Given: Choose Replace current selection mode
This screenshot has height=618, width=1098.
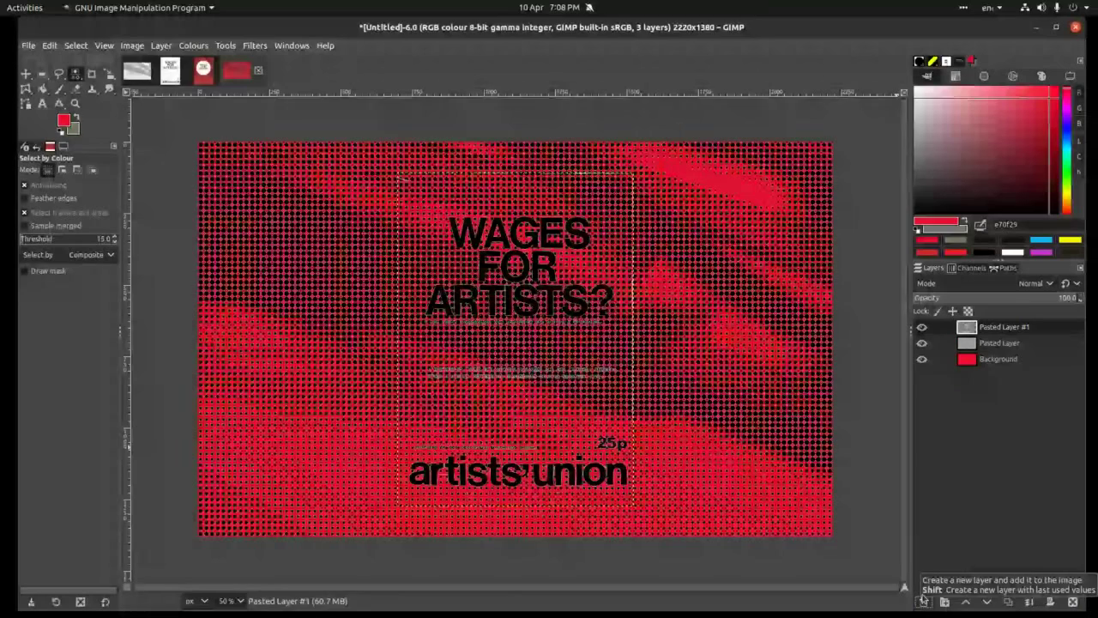Looking at the screenshot, I should (x=47, y=170).
